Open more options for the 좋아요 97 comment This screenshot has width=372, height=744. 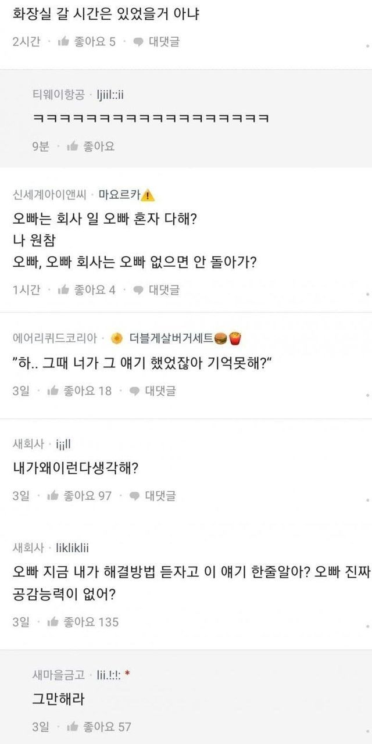pyautogui.click(x=367, y=499)
